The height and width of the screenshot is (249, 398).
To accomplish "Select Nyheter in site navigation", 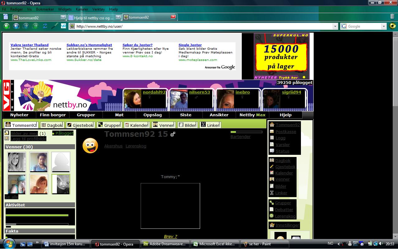I will click(x=19, y=115).
